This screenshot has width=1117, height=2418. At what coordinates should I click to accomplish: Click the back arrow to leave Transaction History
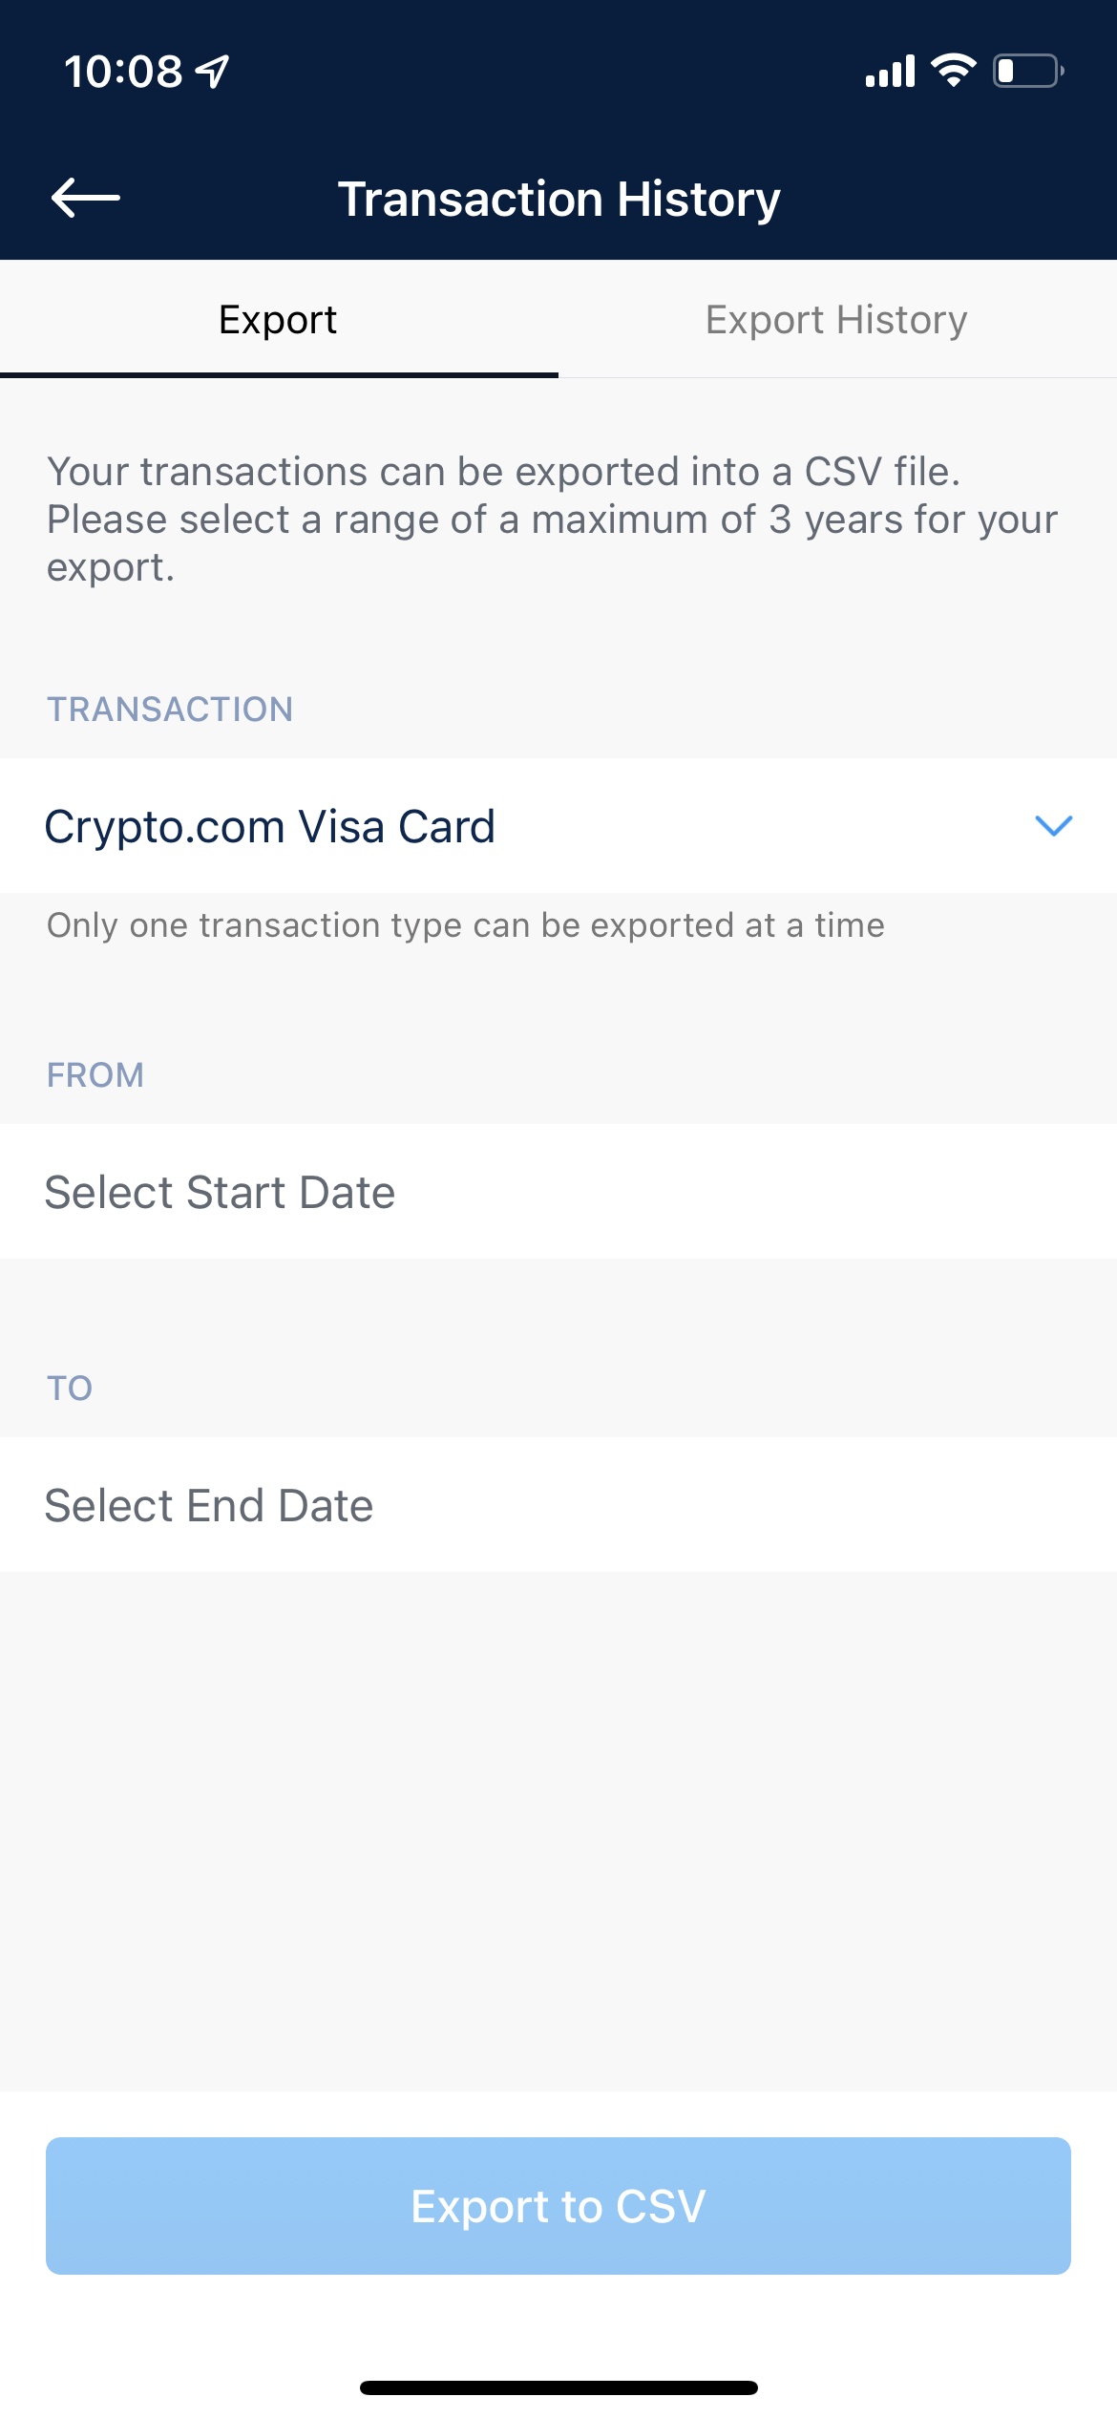[x=85, y=199]
